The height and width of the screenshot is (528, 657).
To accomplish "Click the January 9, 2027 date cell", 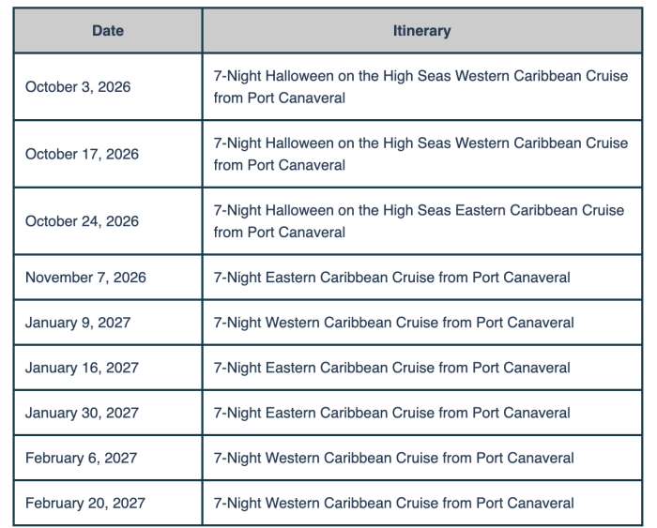I will click(x=78, y=323).
